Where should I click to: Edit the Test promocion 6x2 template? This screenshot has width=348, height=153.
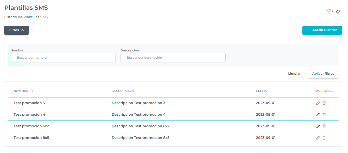point(318,126)
